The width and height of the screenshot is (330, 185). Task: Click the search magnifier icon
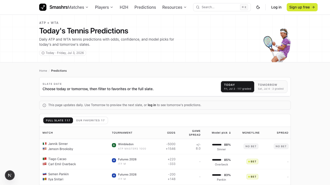click(x=198, y=7)
